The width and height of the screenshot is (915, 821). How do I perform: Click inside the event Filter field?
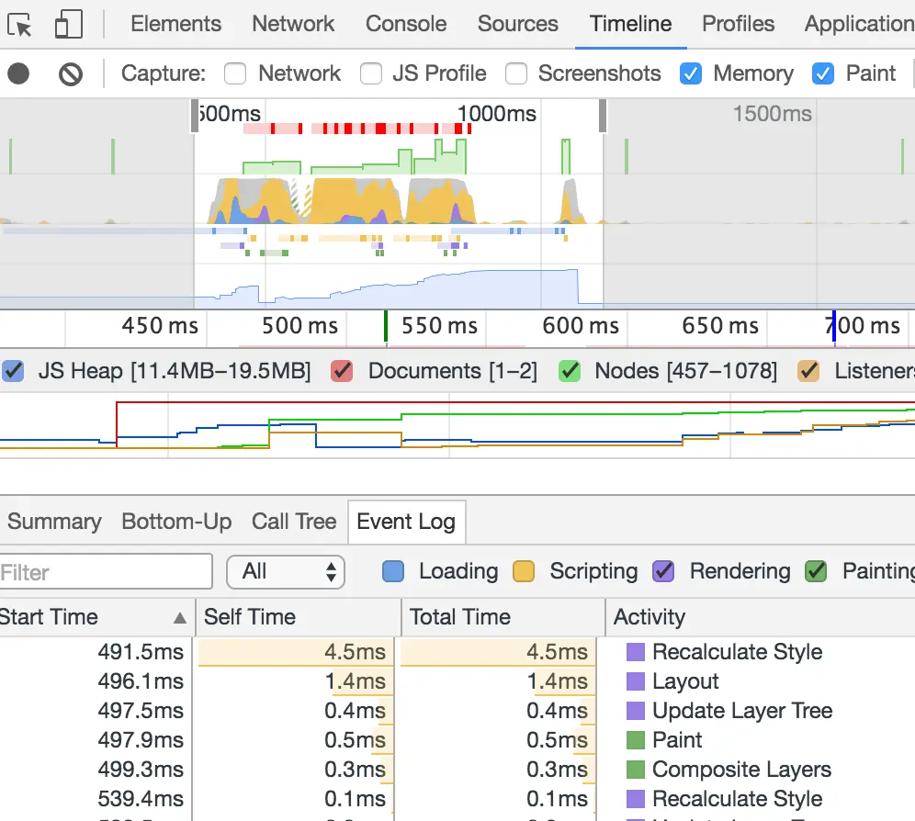click(106, 571)
